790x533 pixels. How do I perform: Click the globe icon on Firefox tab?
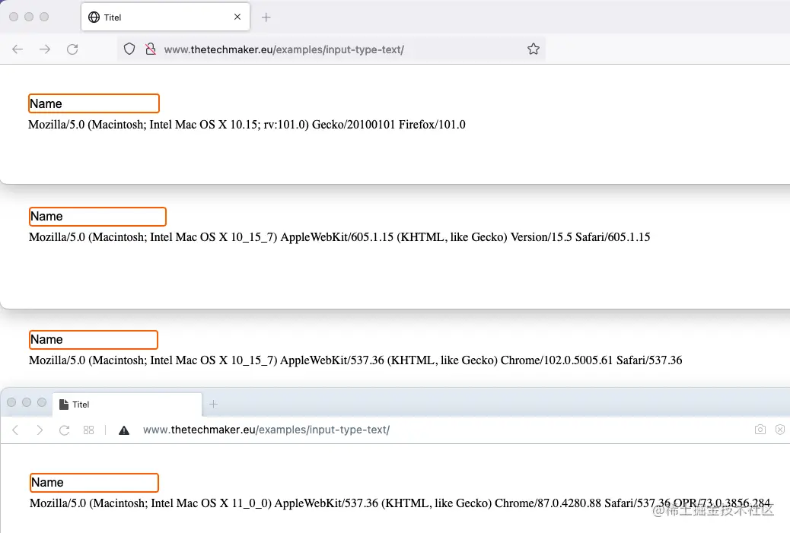tap(94, 17)
